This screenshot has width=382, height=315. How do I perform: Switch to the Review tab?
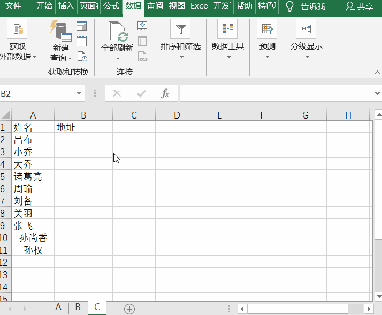pyautogui.click(x=155, y=5)
